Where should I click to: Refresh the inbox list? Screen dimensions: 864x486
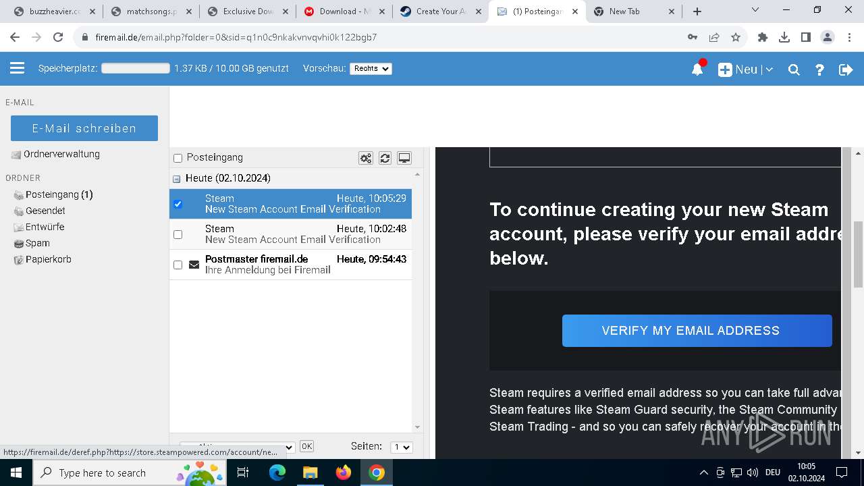(x=385, y=158)
